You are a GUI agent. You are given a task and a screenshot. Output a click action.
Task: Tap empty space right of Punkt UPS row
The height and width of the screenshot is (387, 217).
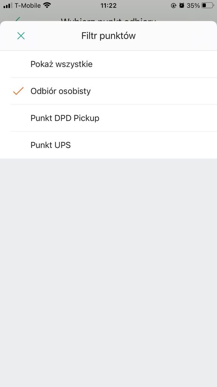point(147,145)
